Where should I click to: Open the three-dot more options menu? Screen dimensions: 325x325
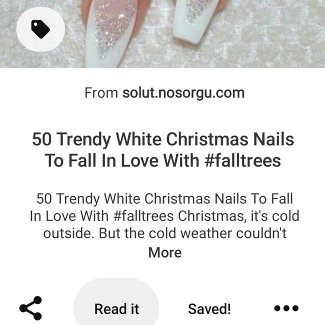(x=286, y=308)
